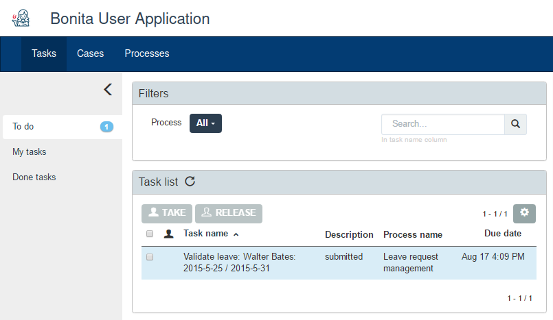Viewport: 553px width, 320px height.
Task: Open the Process filter All dropdown
Action: (x=205, y=123)
